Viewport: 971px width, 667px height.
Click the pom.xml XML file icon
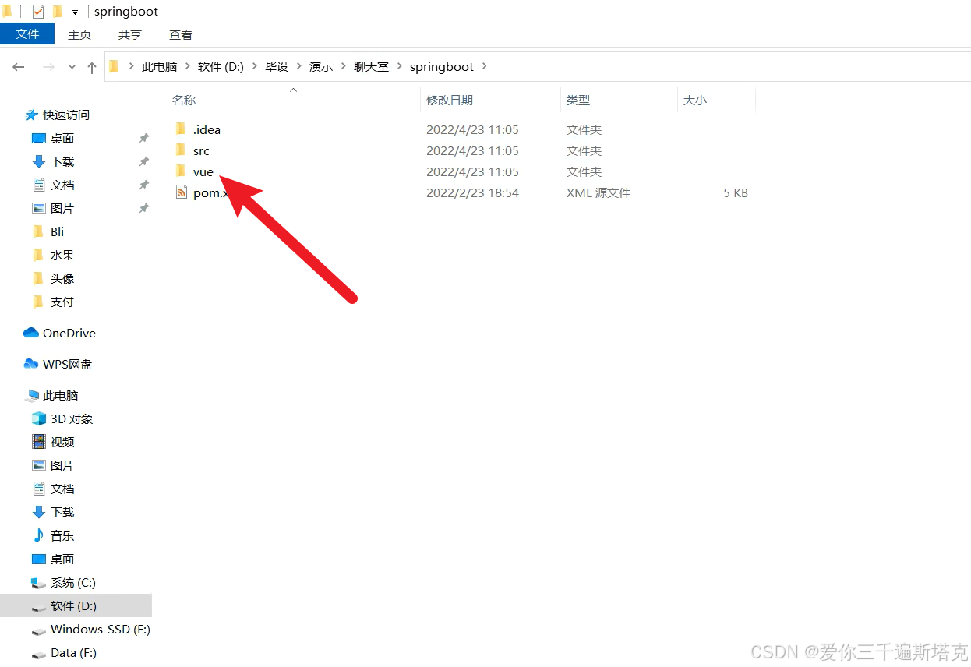point(182,192)
